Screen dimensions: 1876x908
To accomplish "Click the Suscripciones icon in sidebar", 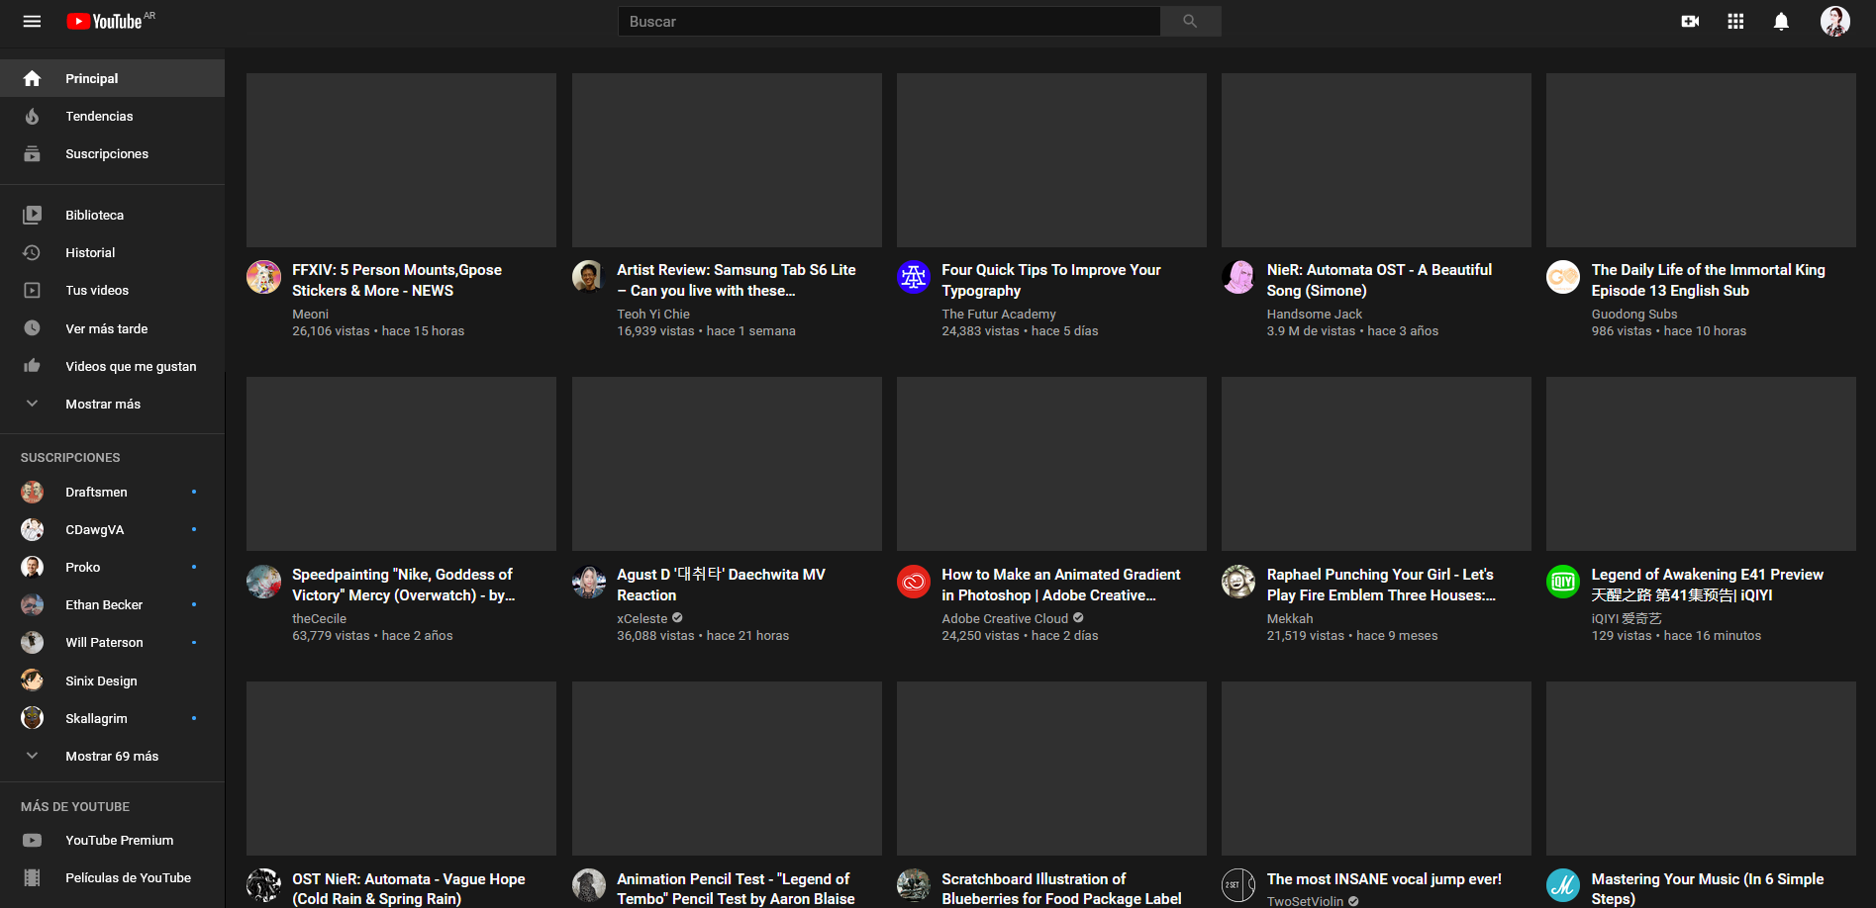I will point(32,153).
